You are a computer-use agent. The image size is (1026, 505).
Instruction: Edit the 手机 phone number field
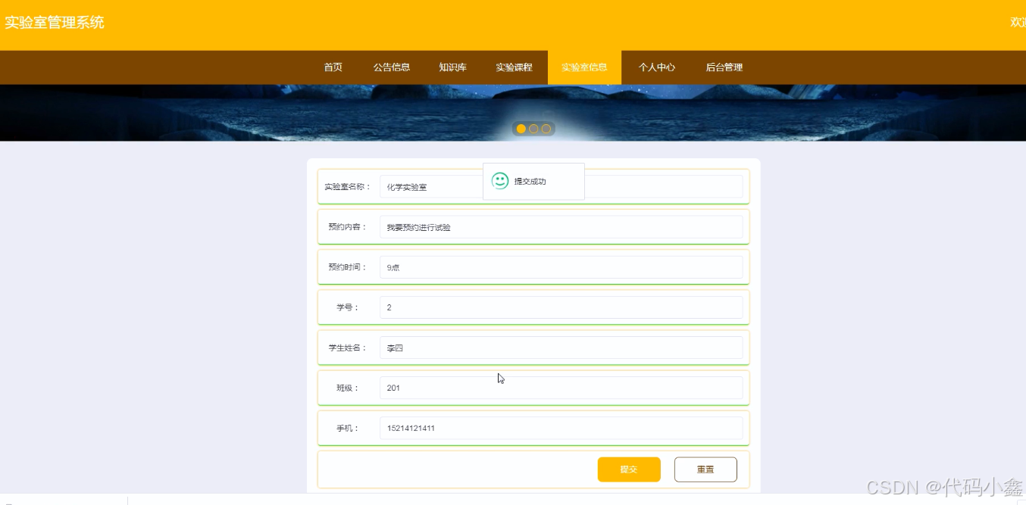tap(561, 428)
